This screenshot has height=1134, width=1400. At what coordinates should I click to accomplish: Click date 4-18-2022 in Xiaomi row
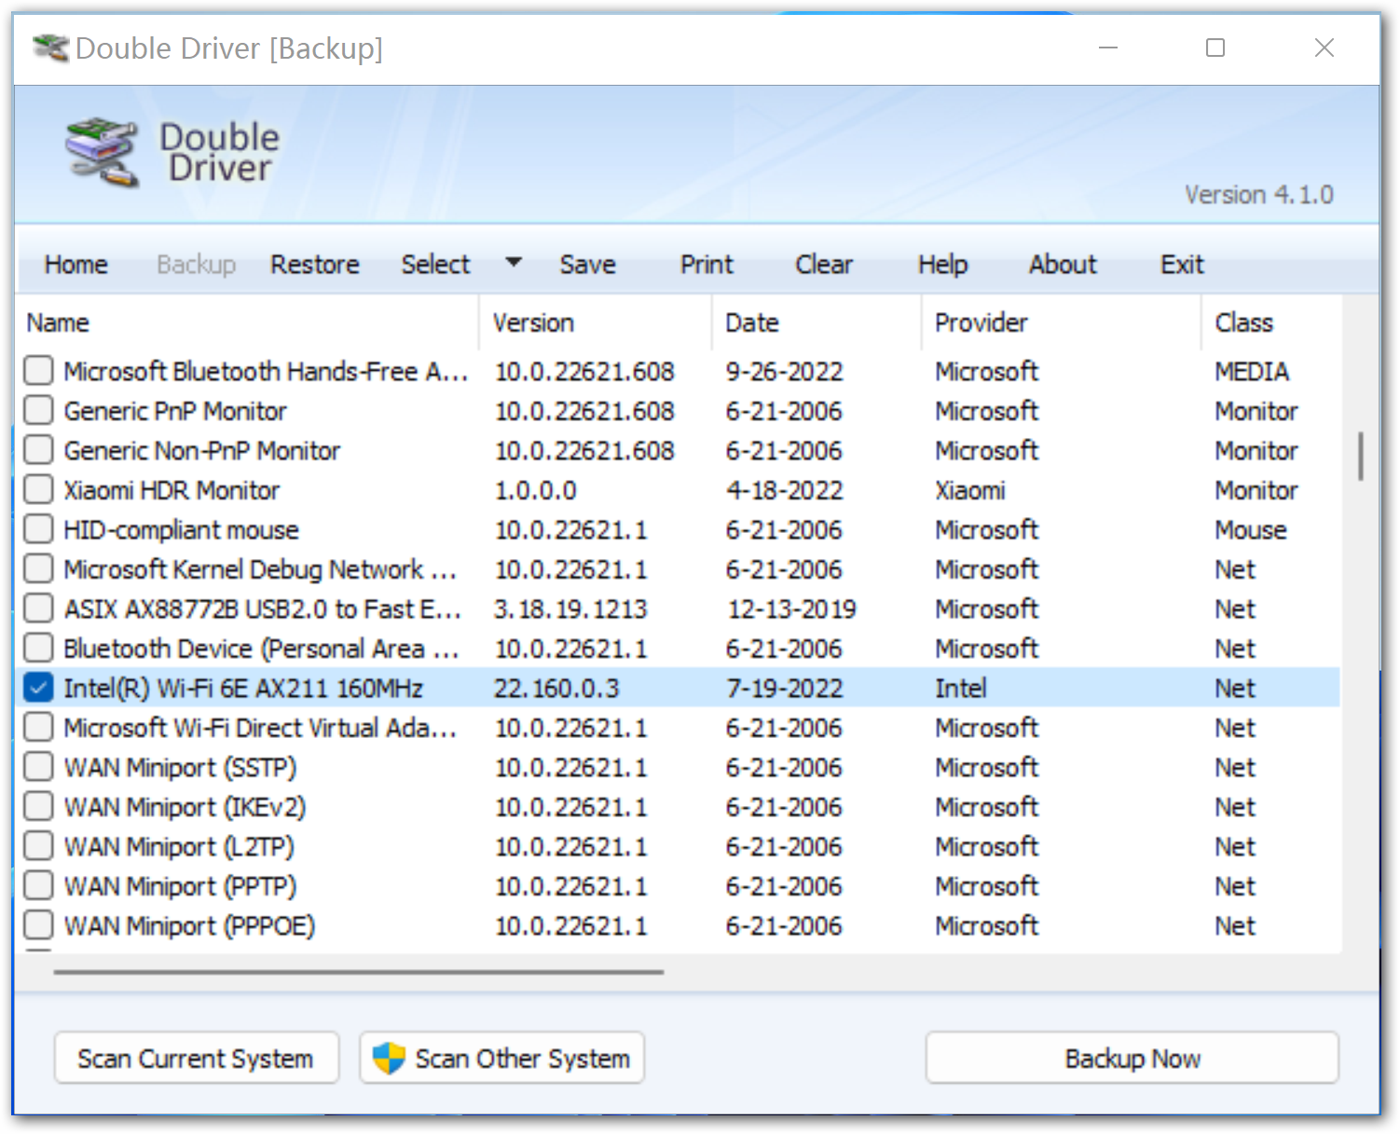[784, 490]
